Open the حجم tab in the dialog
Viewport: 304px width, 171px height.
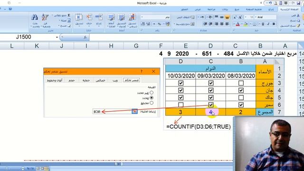[x=72, y=80]
